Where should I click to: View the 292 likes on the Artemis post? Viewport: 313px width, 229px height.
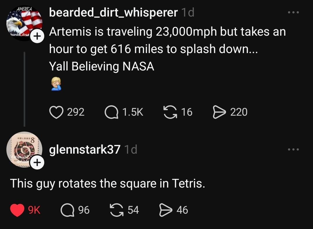tap(76, 112)
